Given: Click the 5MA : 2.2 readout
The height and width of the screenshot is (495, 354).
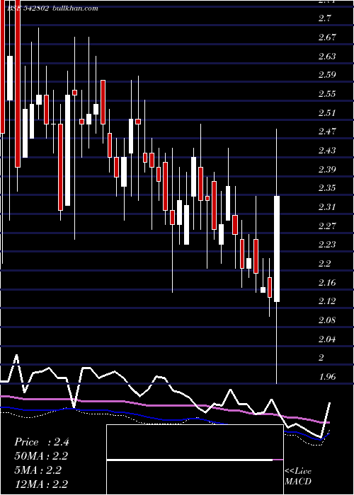Looking at the screenshot, I should (38, 470).
